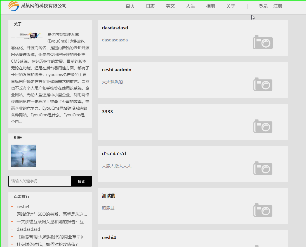
Task: Click the company logo icon in header
Action: click(x=14, y=6)
